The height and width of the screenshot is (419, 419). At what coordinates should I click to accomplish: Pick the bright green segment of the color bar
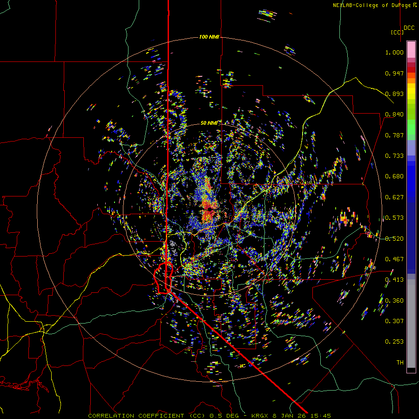pyautogui.click(x=411, y=127)
